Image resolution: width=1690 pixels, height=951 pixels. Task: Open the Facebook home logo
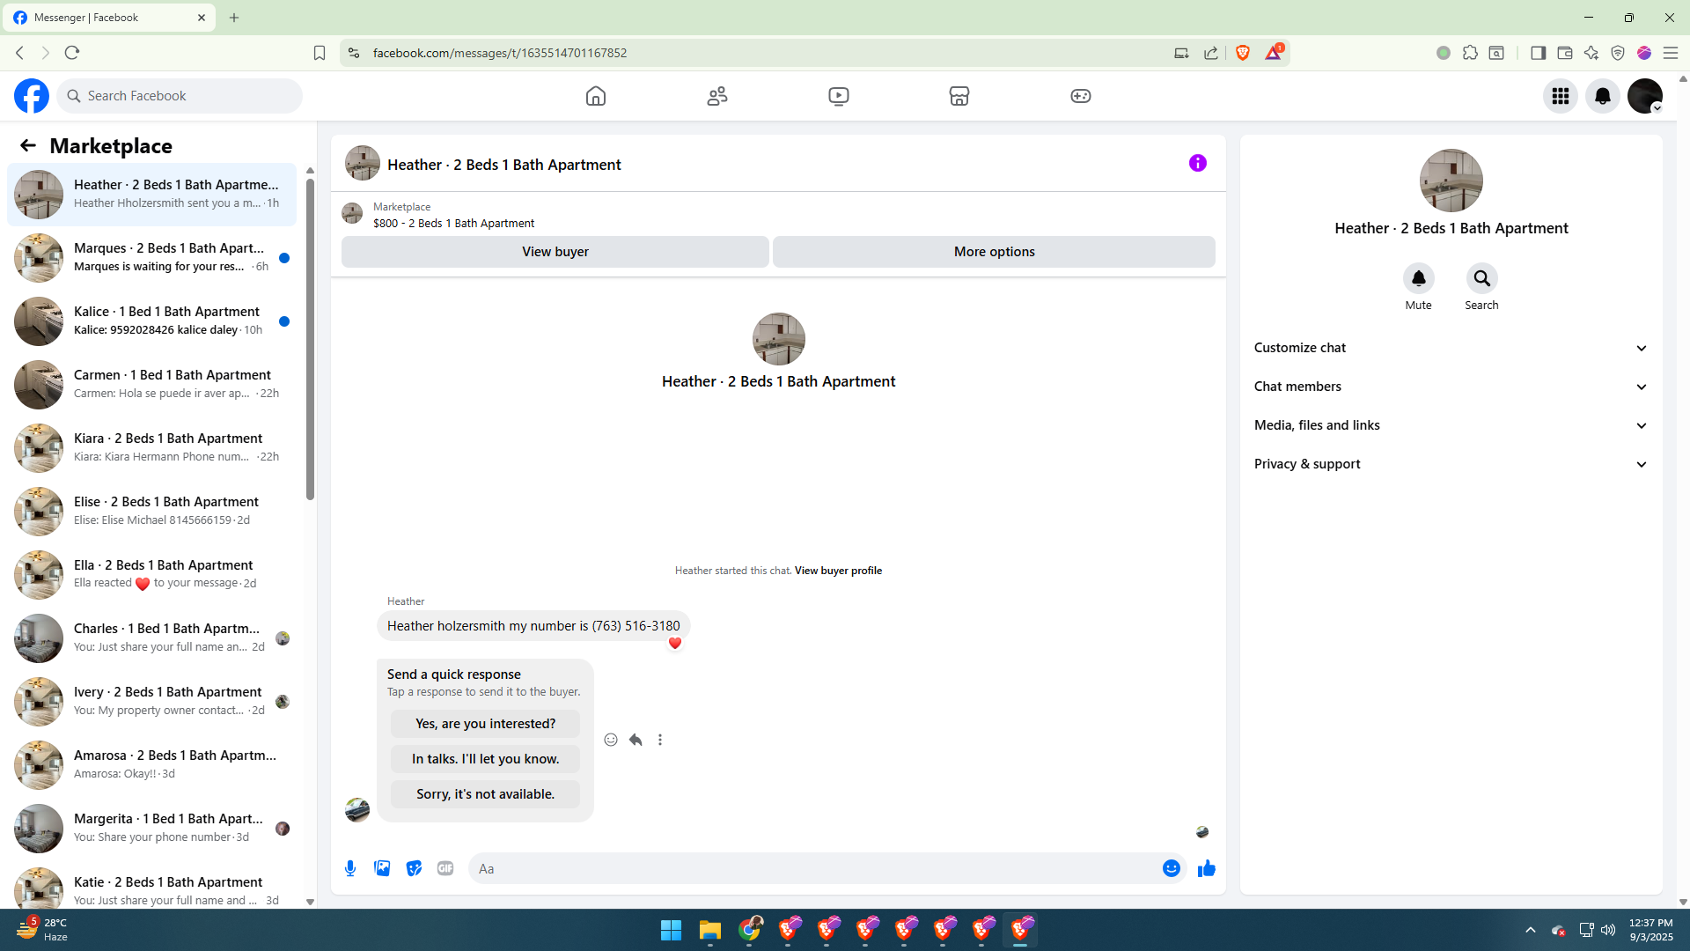(x=32, y=96)
